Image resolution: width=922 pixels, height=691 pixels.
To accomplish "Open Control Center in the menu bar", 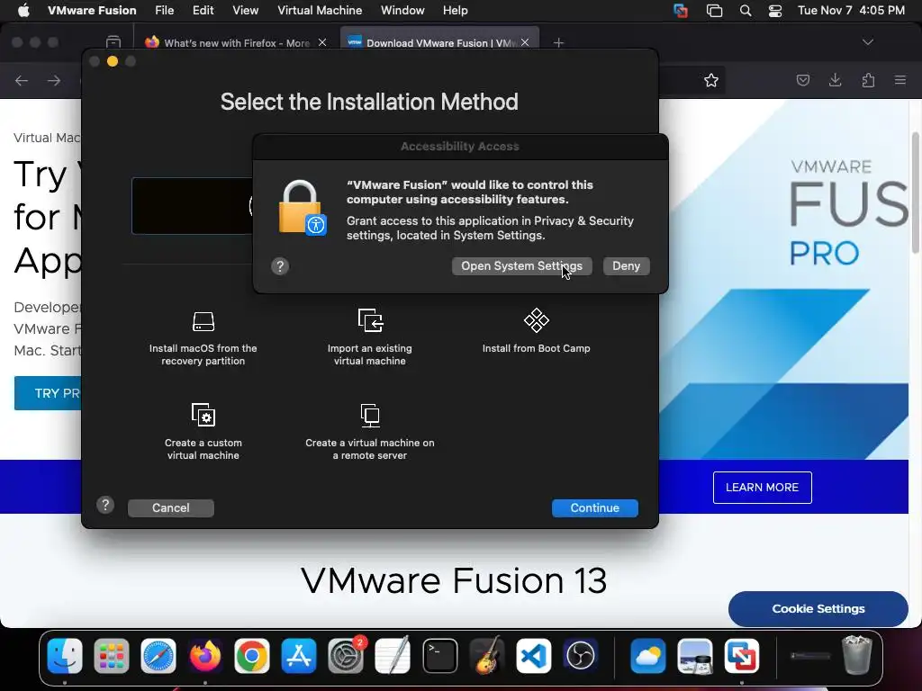I will 775,11.
